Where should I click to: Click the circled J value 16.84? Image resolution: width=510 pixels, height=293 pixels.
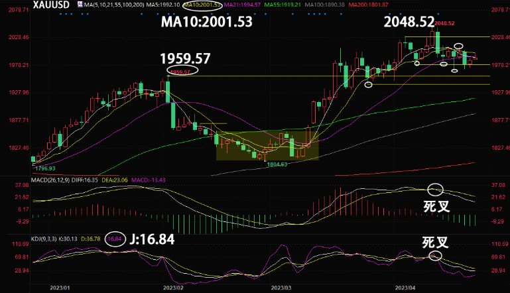tap(115, 239)
